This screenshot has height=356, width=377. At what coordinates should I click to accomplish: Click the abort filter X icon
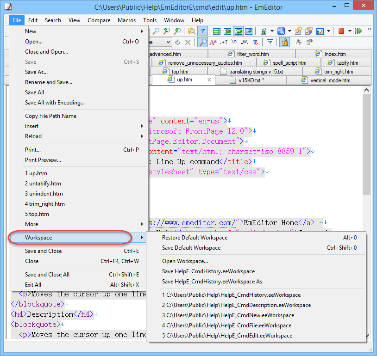188,42
